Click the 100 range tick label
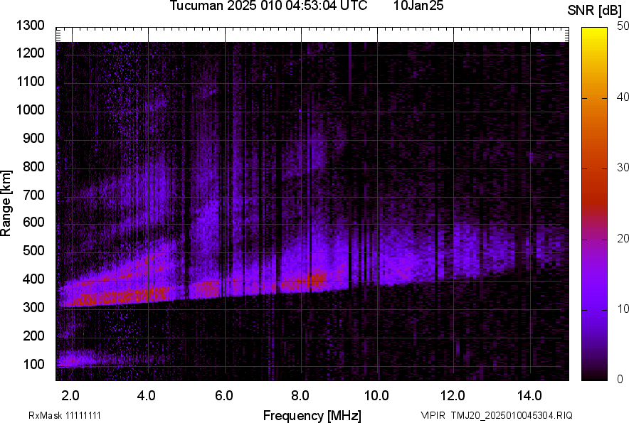 [x=34, y=364]
